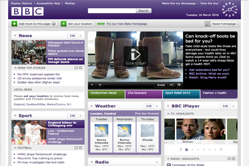
Task: Collapse the BBC iPlayer module triangle
Action: (x=168, y=106)
